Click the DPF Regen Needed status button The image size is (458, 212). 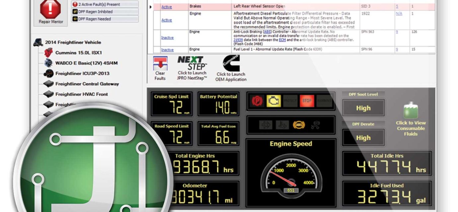pyautogui.click(x=105, y=19)
